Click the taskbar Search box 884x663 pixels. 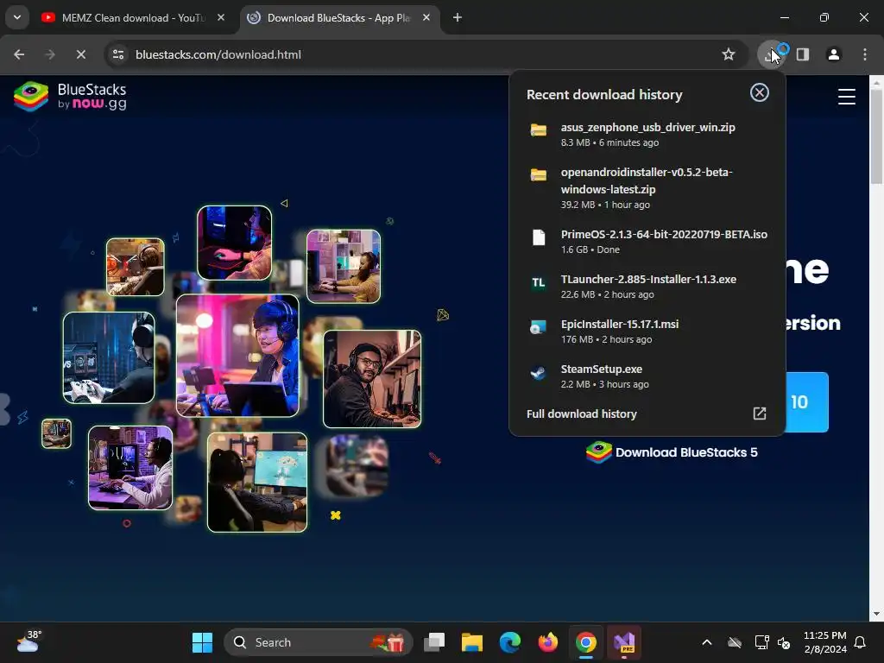tap(319, 642)
